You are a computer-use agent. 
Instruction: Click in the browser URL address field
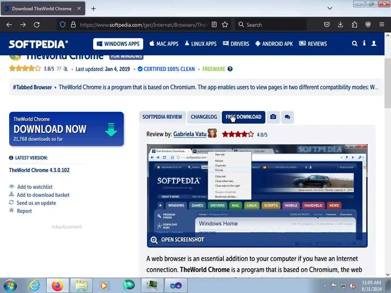point(144,25)
